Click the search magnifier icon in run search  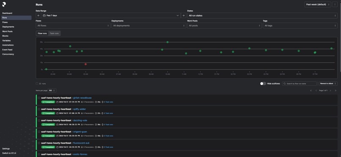pyautogui.click(x=284, y=84)
